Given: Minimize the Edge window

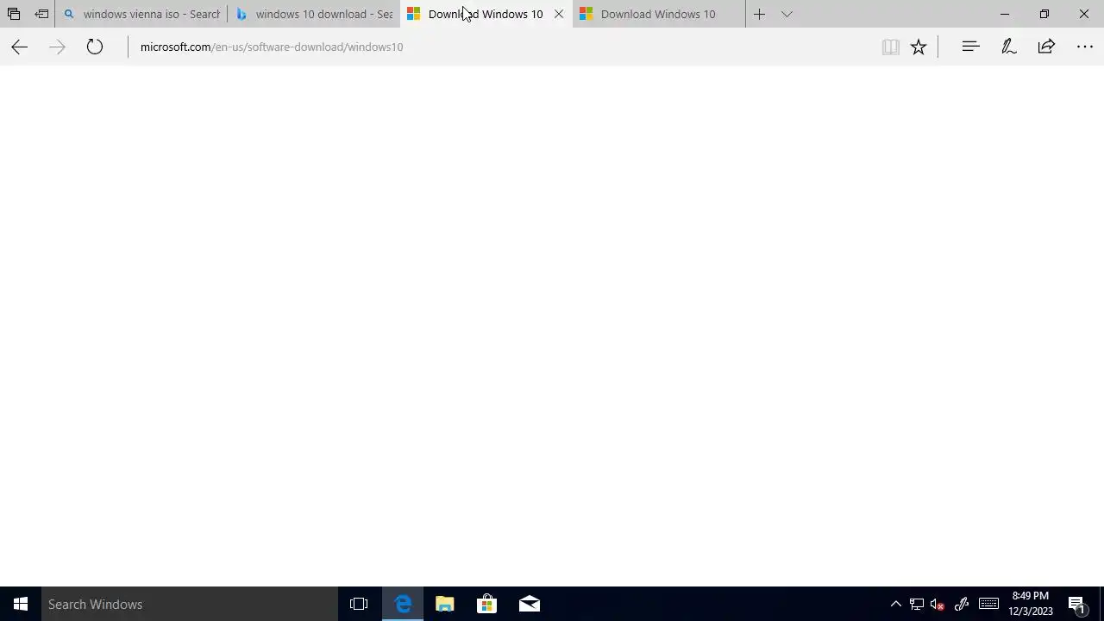Looking at the screenshot, I should pyautogui.click(x=1005, y=14).
